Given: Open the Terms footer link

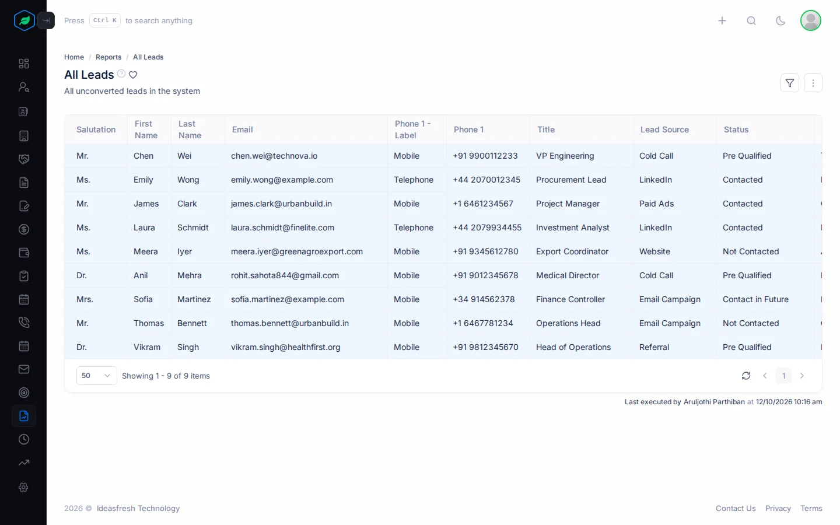Looking at the screenshot, I should 811,509.
